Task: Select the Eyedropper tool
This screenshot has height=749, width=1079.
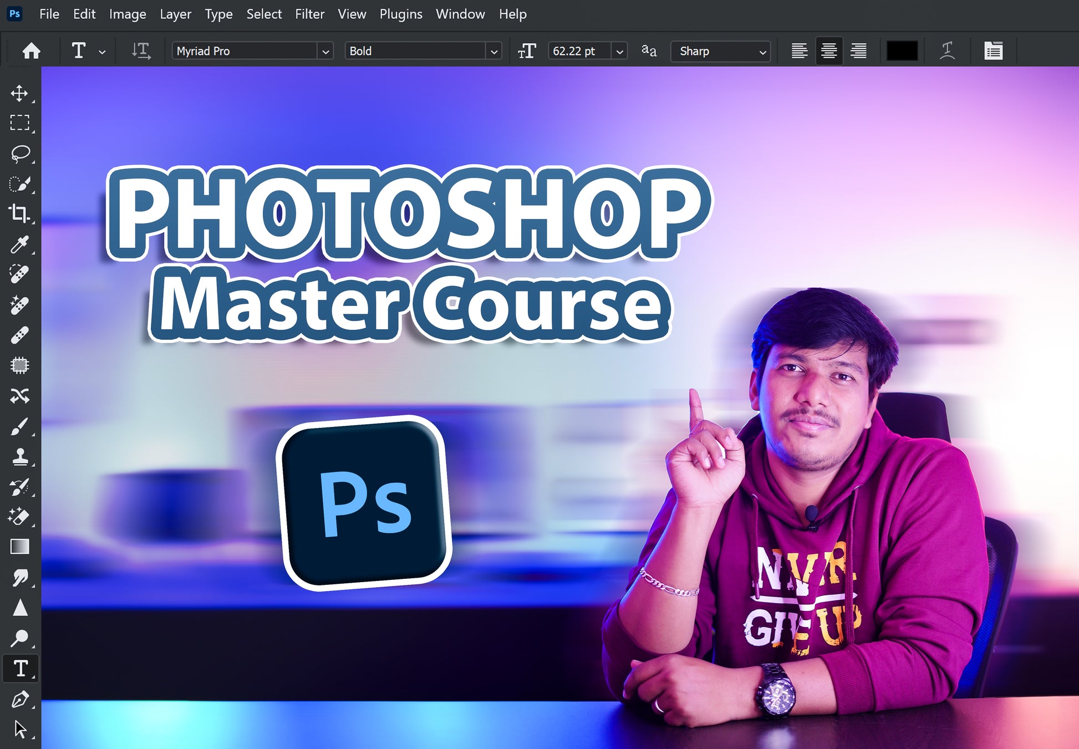Action: pos(20,244)
